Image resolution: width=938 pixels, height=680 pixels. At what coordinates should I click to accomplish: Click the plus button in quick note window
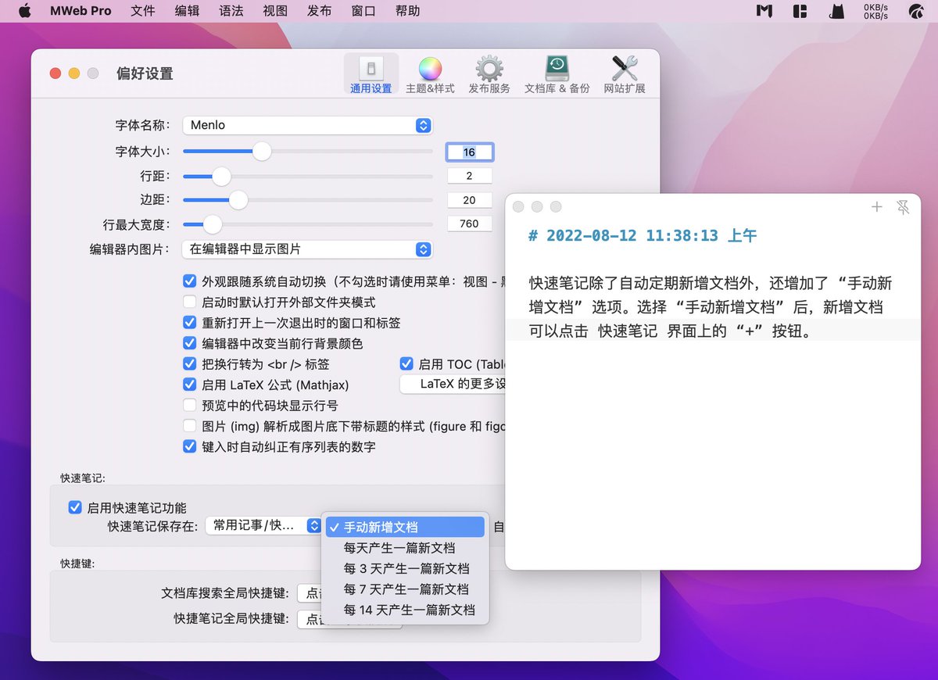click(877, 207)
